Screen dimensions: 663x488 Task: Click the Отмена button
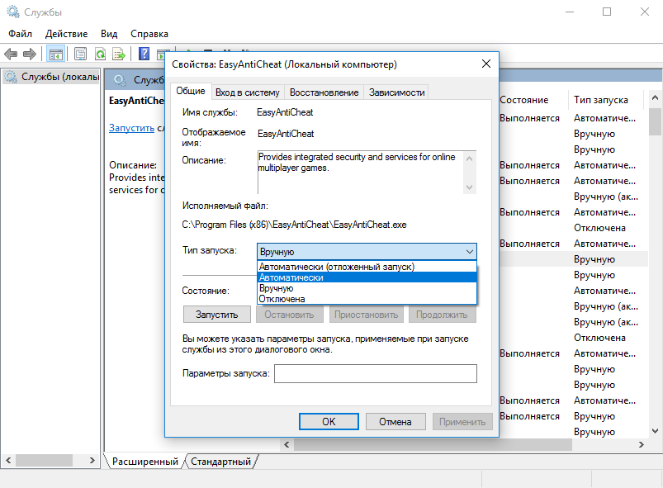tap(395, 422)
